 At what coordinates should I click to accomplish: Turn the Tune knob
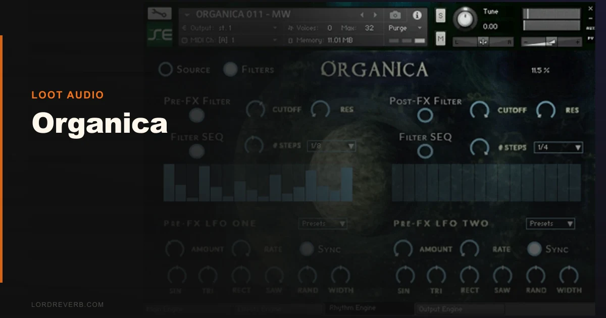465,20
